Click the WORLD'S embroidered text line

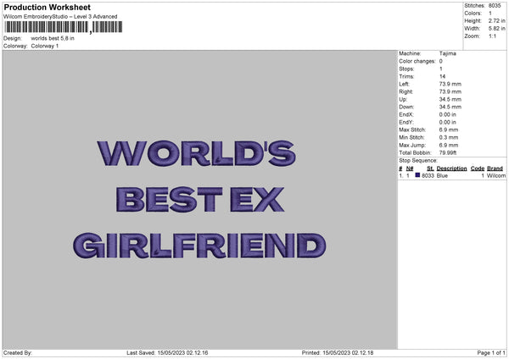tap(198, 153)
